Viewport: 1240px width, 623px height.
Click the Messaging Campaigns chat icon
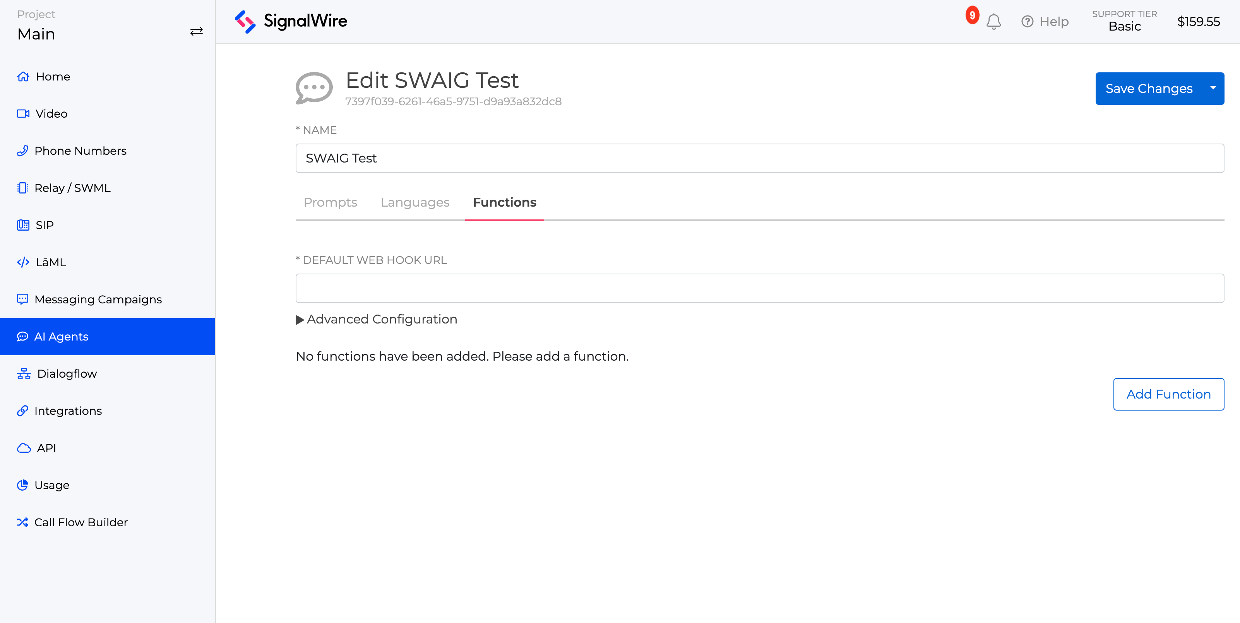[x=22, y=299]
